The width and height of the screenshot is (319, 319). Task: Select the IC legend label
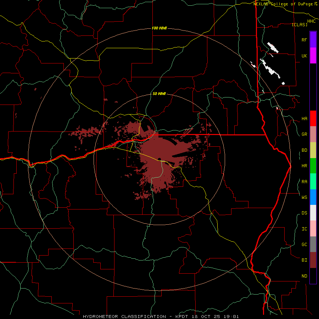coord(304,229)
